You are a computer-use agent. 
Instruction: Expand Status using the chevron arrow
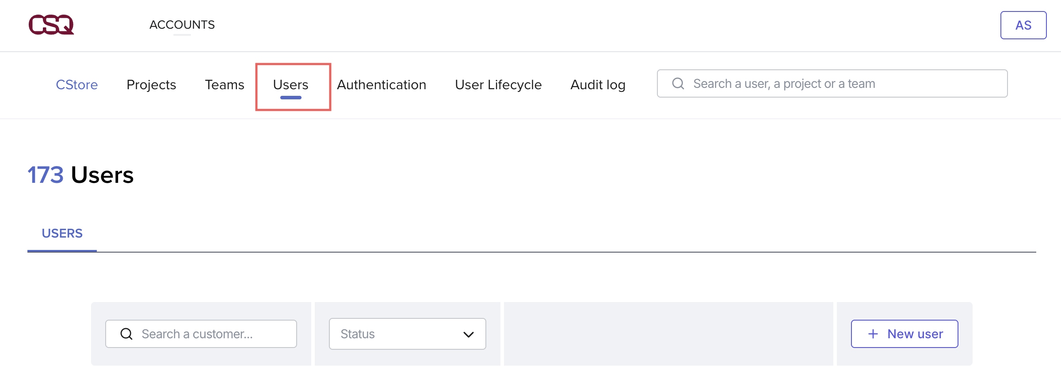(x=468, y=334)
